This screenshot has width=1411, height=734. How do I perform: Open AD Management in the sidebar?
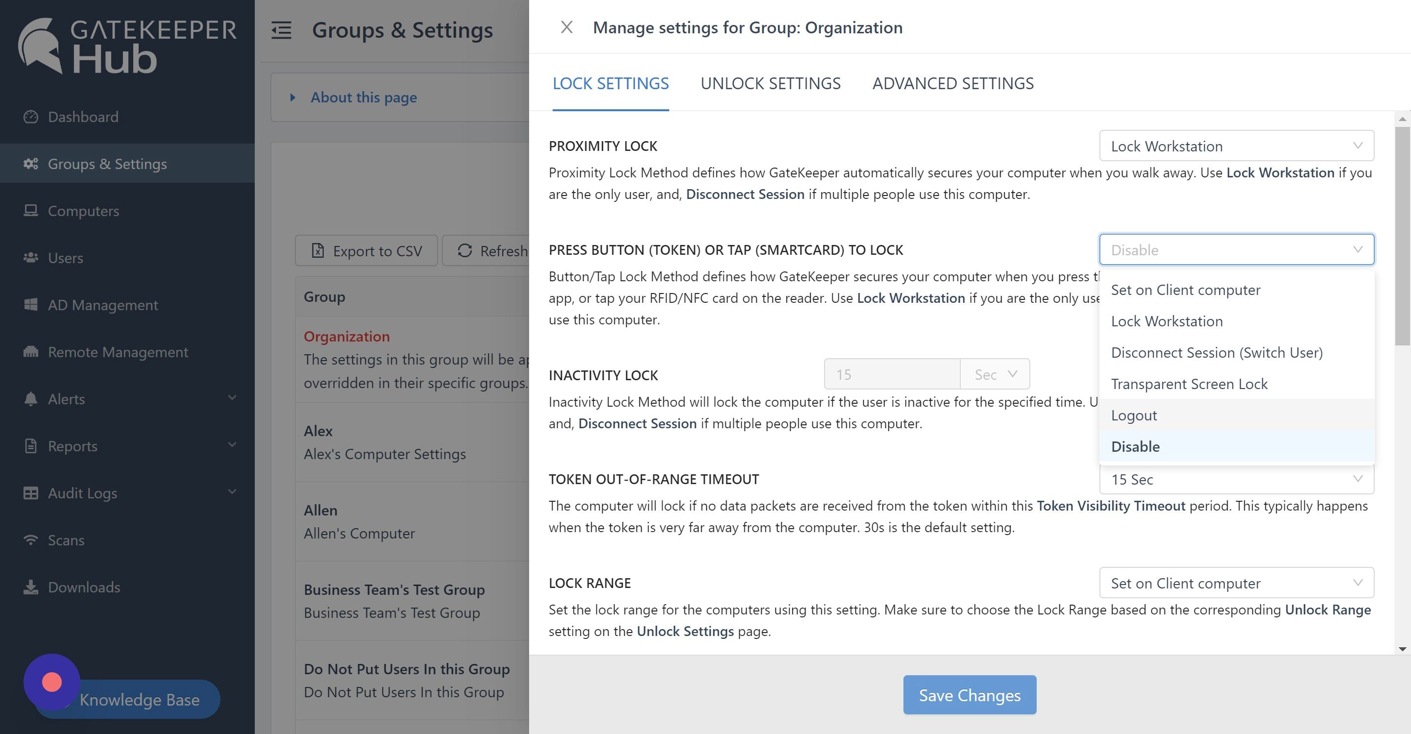point(127,305)
